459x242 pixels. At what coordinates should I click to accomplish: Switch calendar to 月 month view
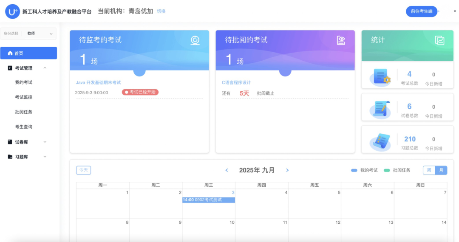(441, 170)
